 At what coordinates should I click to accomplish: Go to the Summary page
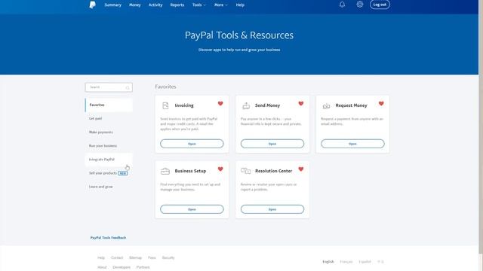click(x=112, y=5)
